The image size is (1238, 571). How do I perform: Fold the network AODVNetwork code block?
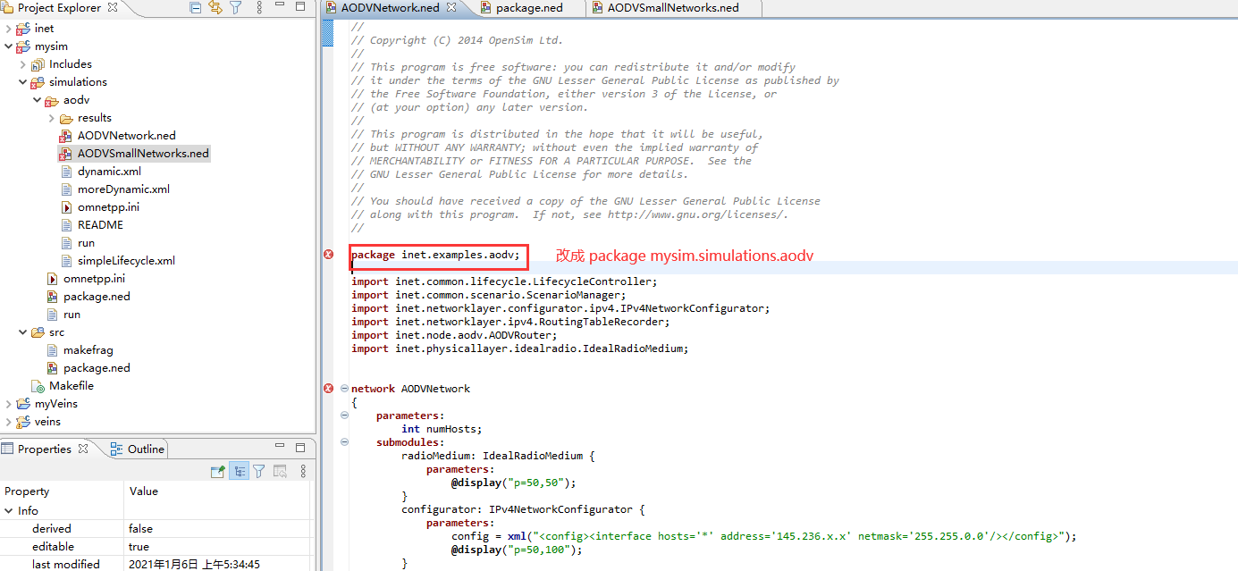coord(345,389)
